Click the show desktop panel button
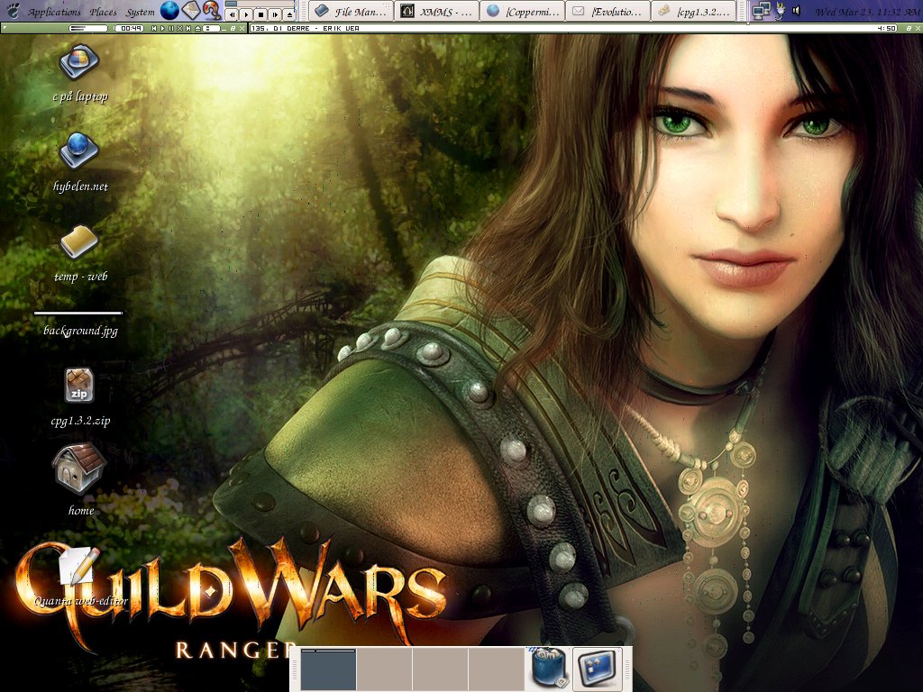 598,669
